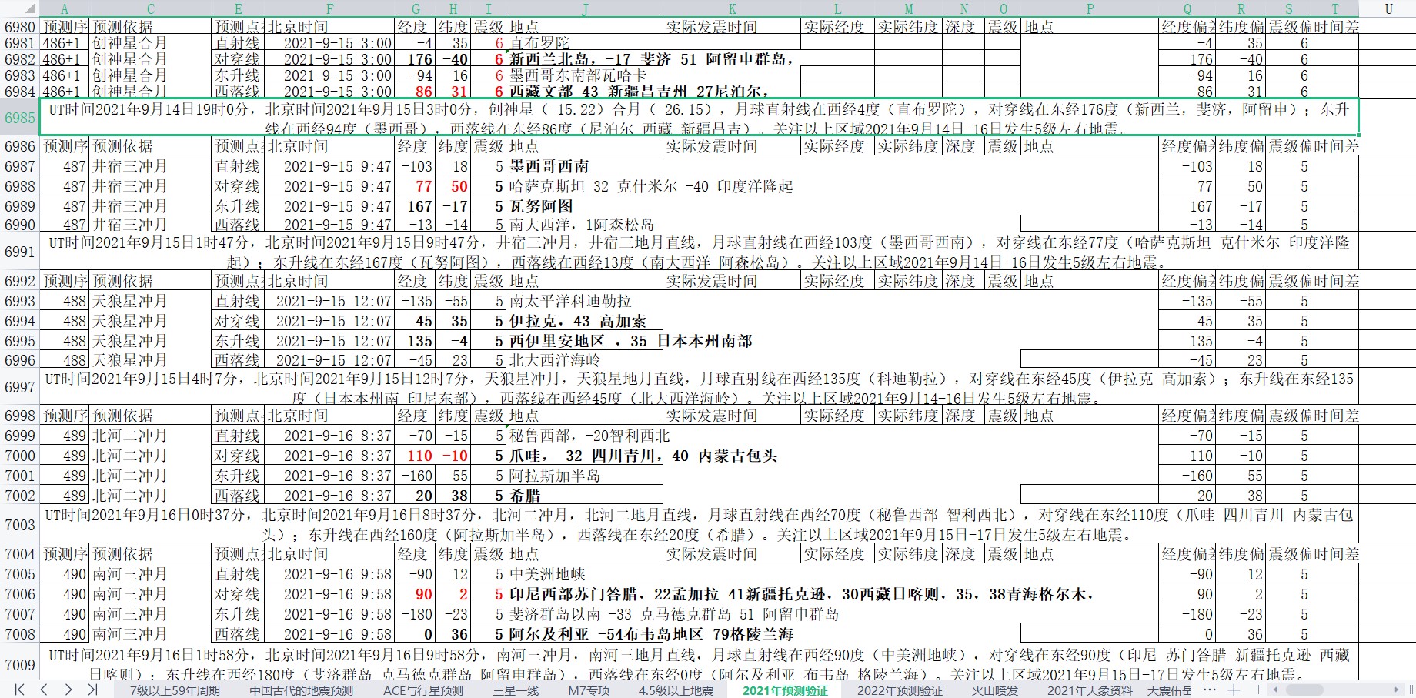This screenshot has height=698, width=1416.
Task: Add a new sheet with the plus icon
Action: click(x=1234, y=690)
